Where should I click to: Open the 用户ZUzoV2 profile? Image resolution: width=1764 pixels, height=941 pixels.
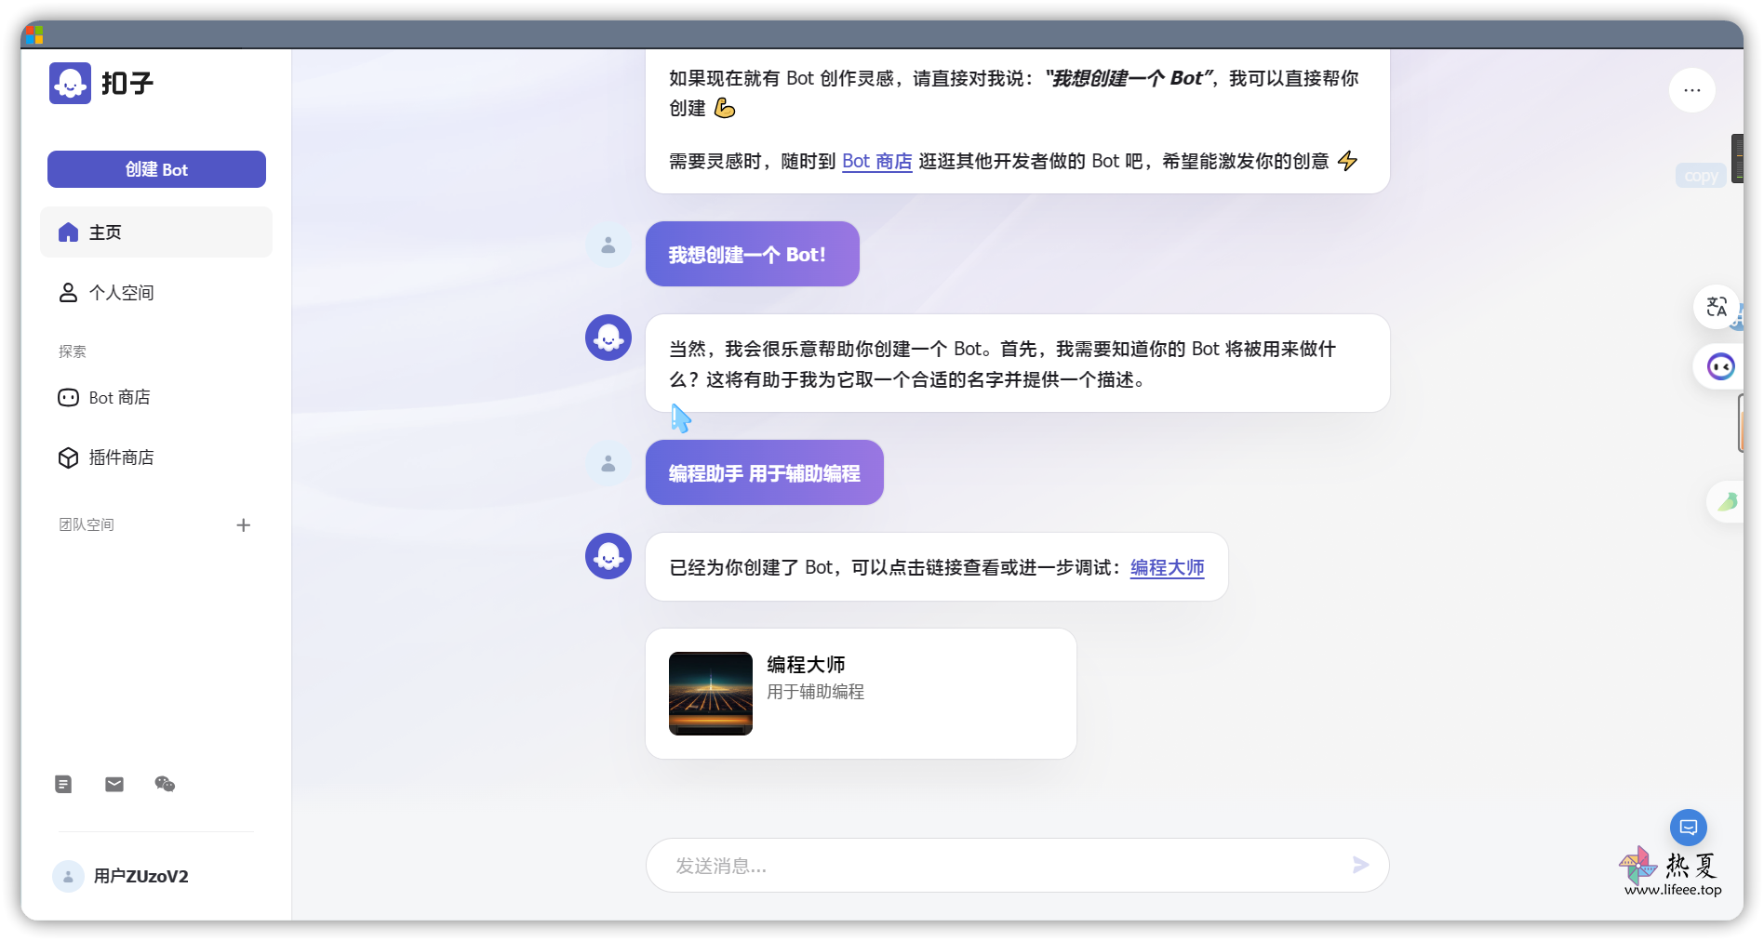[140, 876]
